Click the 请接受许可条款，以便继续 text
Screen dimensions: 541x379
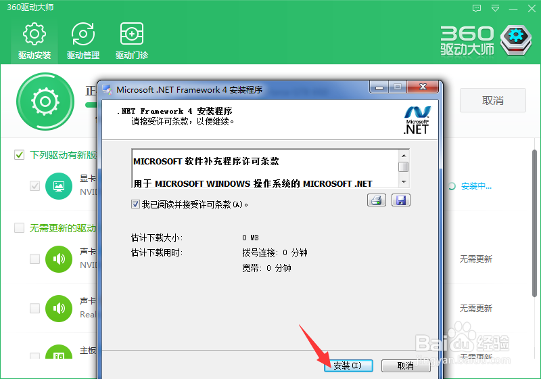[183, 122]
